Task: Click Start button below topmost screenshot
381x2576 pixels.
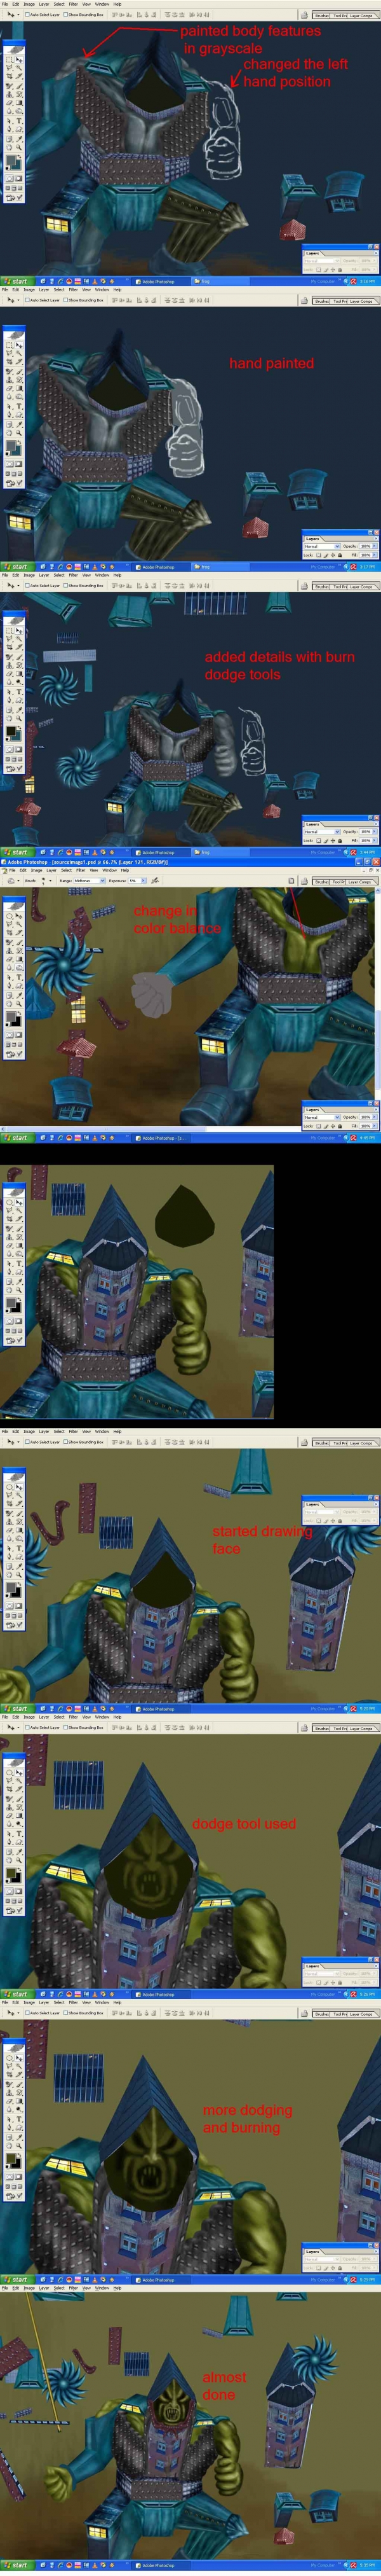Action: click(x=16, y=281)
